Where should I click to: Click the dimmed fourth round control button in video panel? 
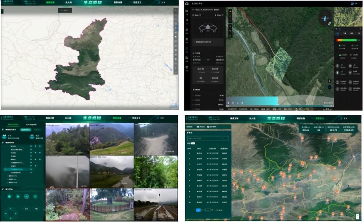[35, 196]
